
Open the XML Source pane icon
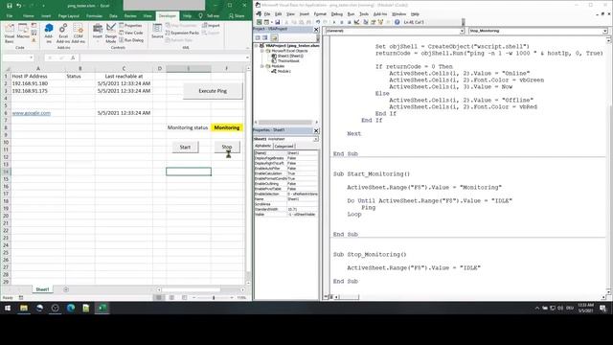pos(157,32)
